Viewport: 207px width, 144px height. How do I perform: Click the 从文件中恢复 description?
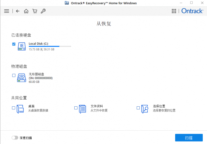[99, 110]
